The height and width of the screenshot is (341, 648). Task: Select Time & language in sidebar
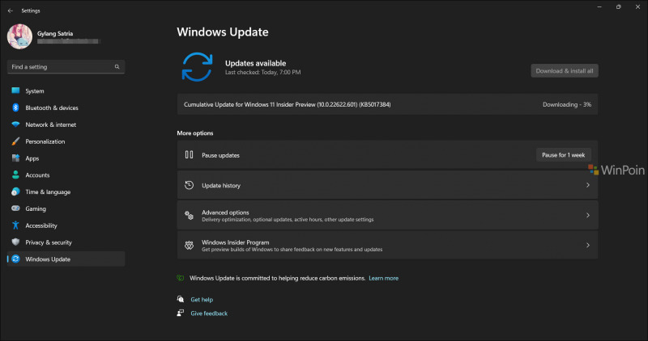(66, 192)
